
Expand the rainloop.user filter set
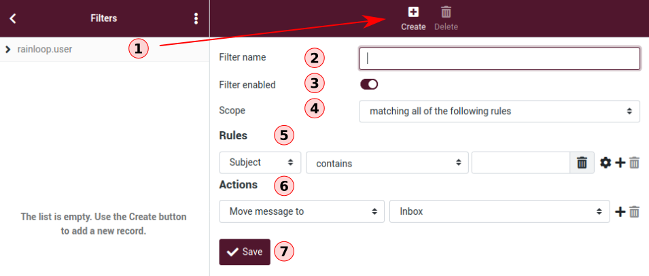pos(8,50)
